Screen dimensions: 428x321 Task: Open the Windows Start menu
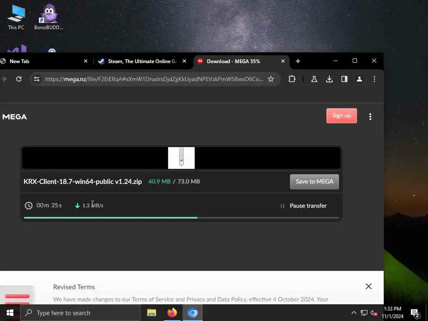pos(10,313)
